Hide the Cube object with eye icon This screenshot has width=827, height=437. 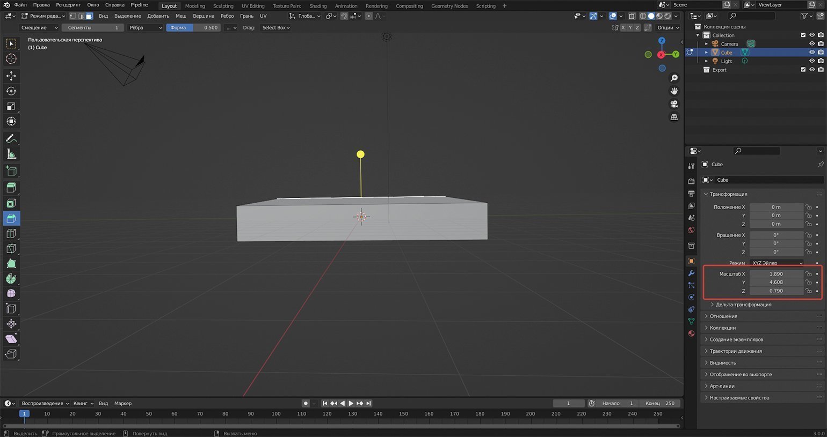click(811, 53)
